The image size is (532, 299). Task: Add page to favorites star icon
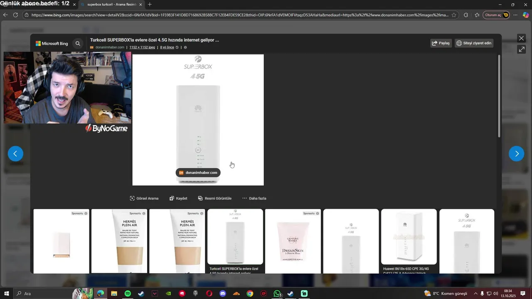click(454, 15)
